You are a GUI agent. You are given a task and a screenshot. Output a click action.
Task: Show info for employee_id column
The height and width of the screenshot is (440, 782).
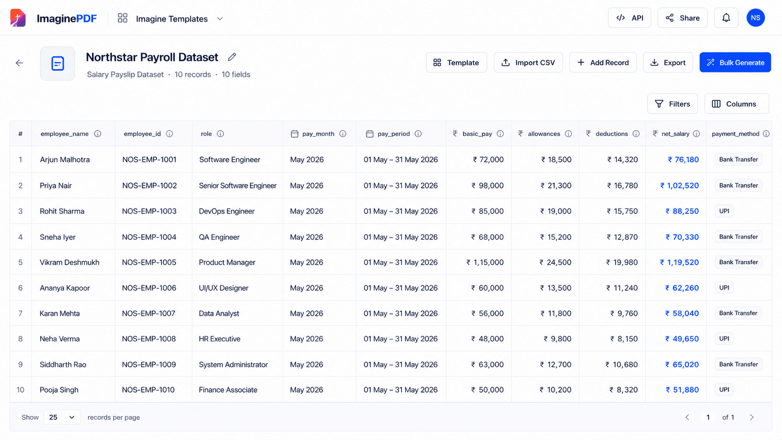169,134
